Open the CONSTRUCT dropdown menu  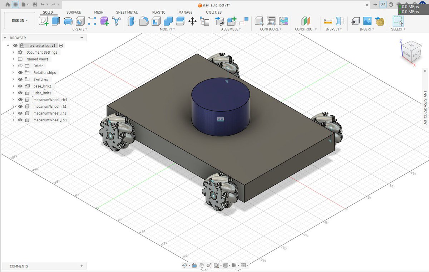point(306,29)
